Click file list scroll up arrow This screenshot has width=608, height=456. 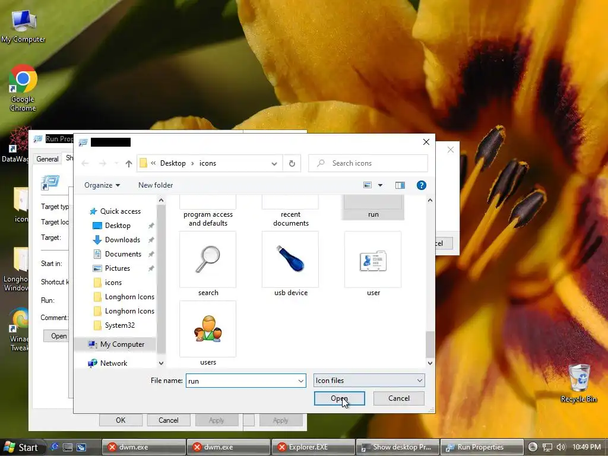point(430,201)
